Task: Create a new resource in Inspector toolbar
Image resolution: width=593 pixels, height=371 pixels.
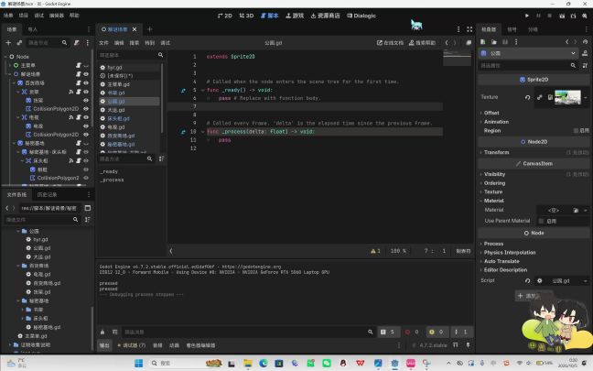Action: click(x=482, y=41)
